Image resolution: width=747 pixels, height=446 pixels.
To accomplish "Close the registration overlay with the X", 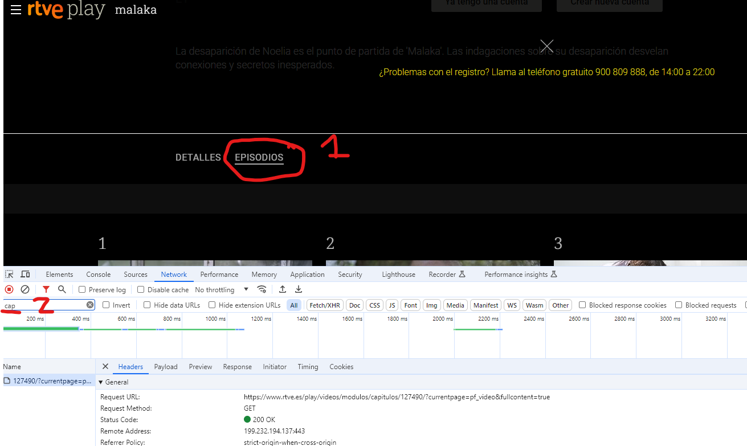I will pos(547,46).
